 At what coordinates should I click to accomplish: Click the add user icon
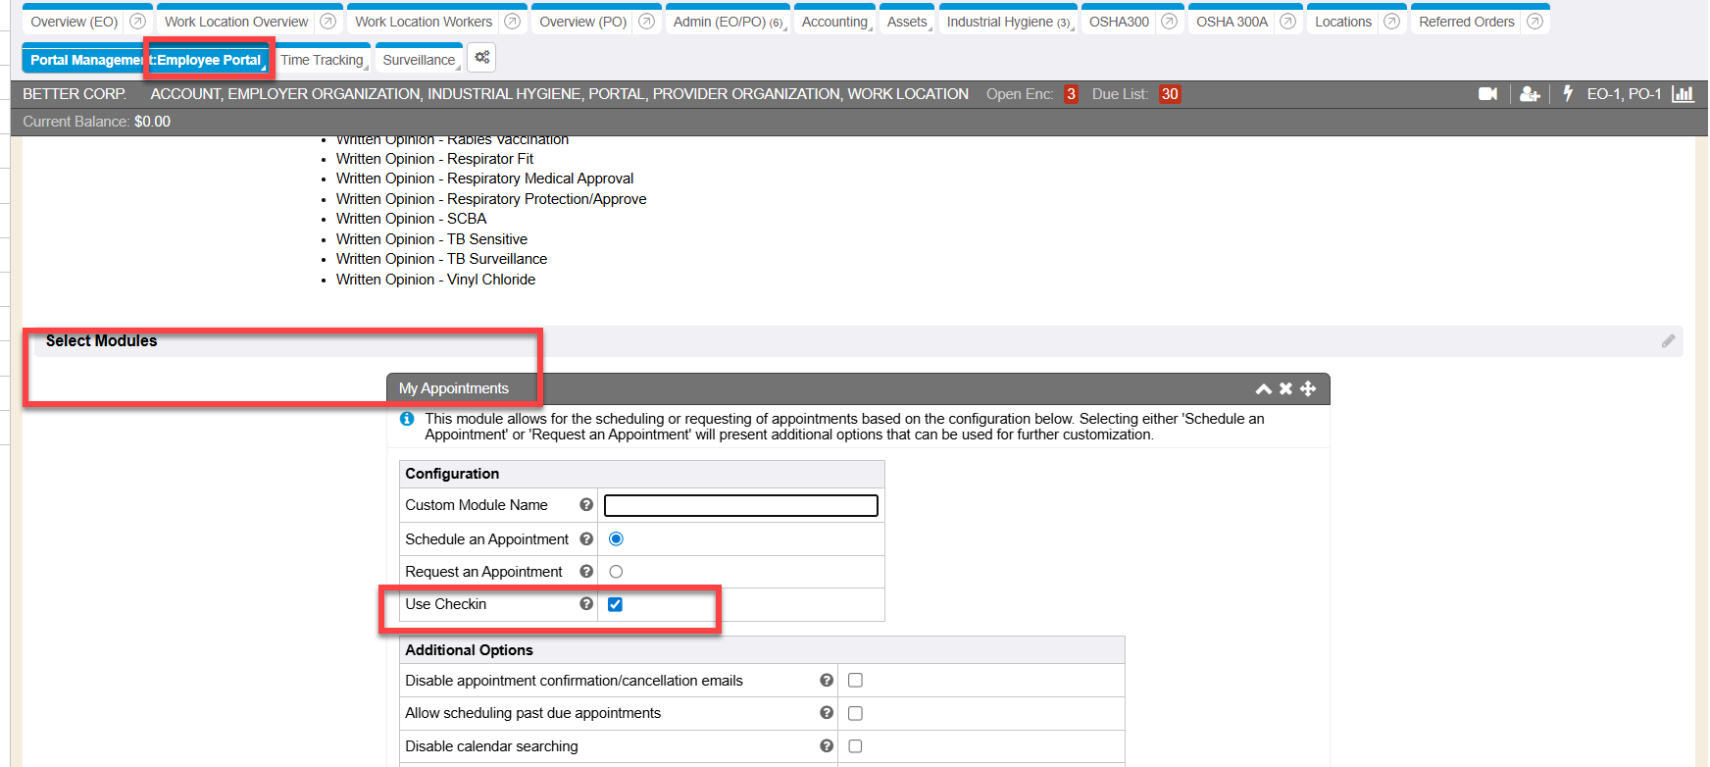pyautogui.click(x=1530, y=94)
